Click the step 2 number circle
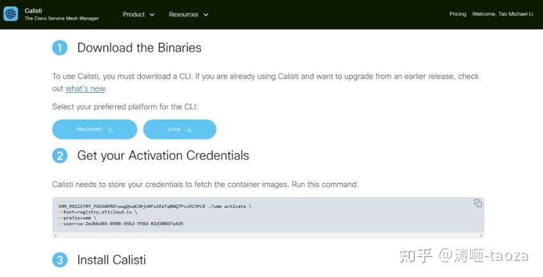Viewport: 543px width, 277px height. 60,155
